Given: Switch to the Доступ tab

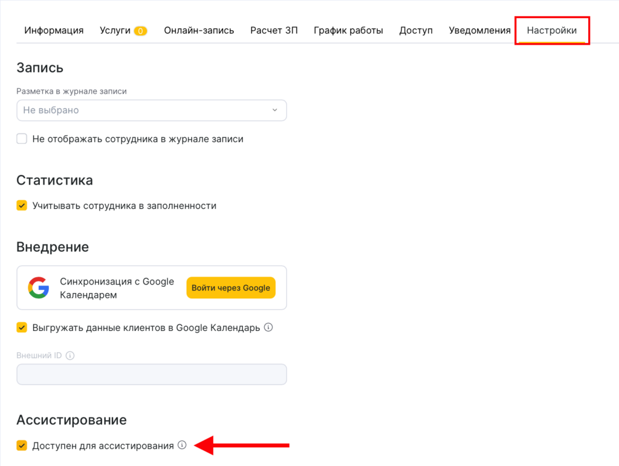Looking at the screenshot, I should (x=416, y=30).
